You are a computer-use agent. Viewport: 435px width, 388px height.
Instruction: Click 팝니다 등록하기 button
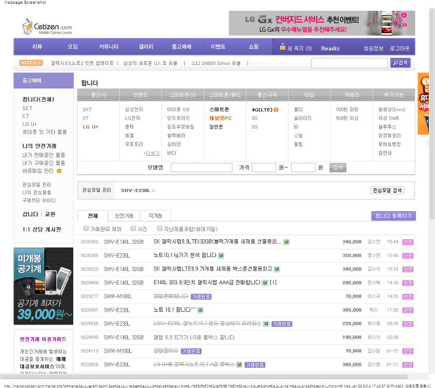click(x=394, y=216)
